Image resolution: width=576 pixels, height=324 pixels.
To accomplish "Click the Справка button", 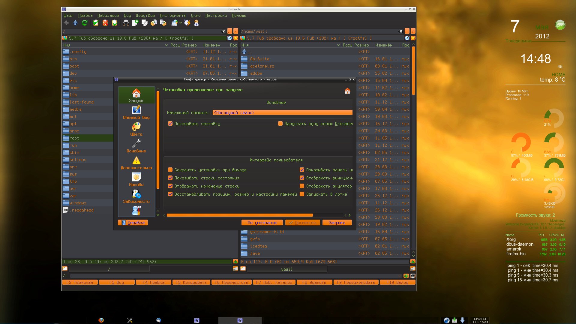I will pos(133,223).
